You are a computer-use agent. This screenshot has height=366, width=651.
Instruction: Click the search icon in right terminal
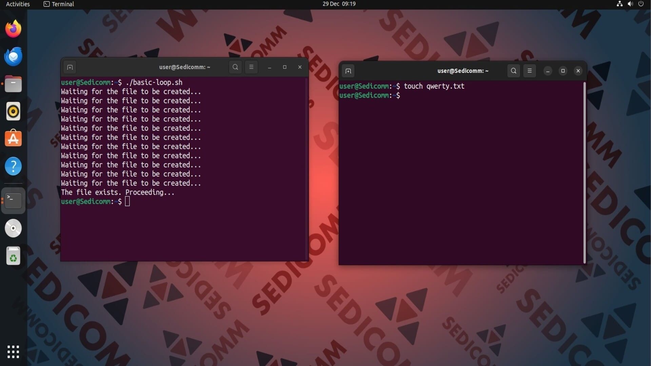tap(514, 71)
